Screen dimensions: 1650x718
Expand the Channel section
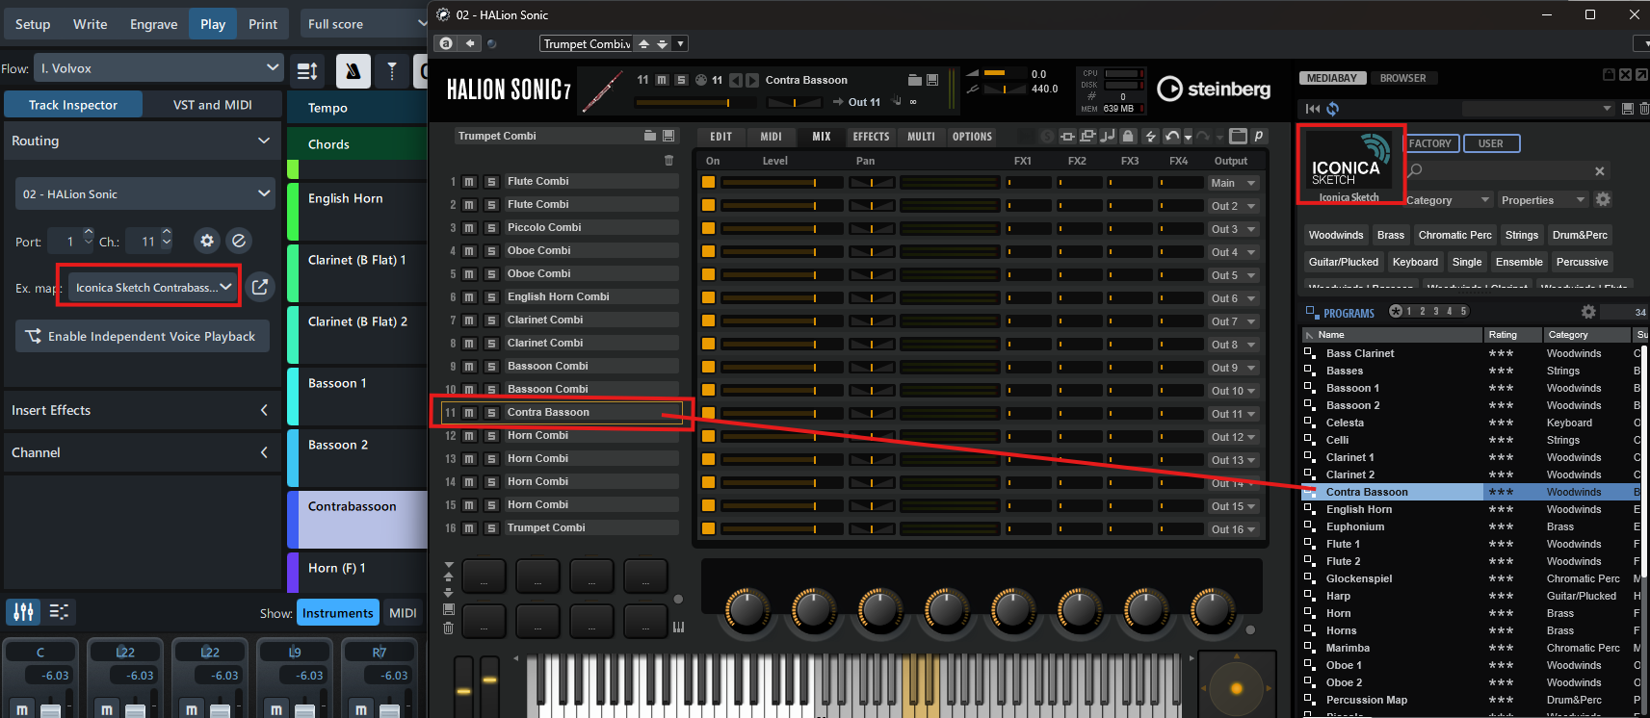tap(264, 452)
